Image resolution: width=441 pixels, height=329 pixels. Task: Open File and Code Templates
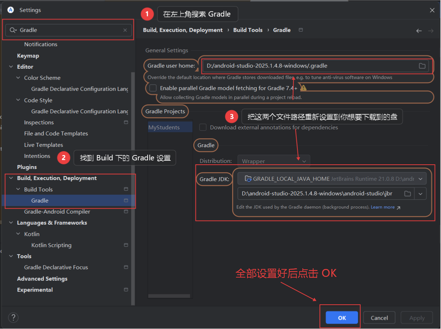point(56,134)
